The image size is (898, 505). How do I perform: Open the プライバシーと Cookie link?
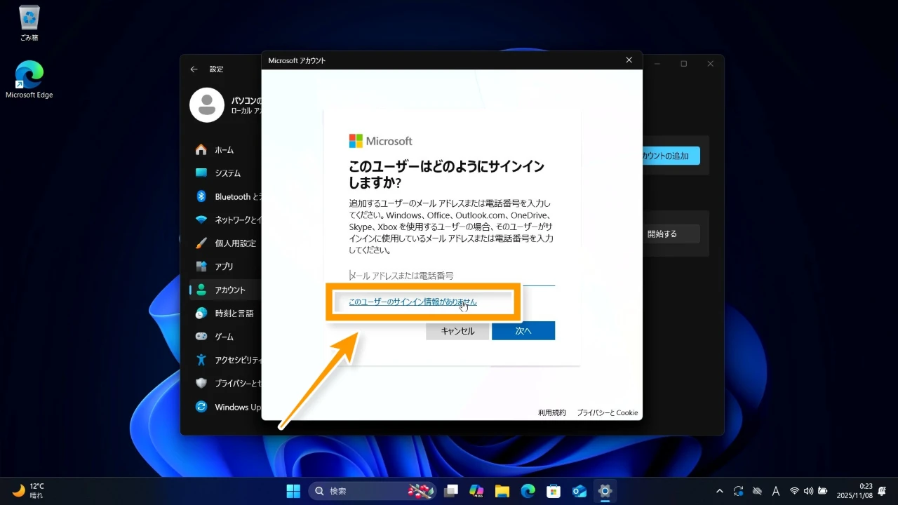pyautogui.click(x=607, y=412)
